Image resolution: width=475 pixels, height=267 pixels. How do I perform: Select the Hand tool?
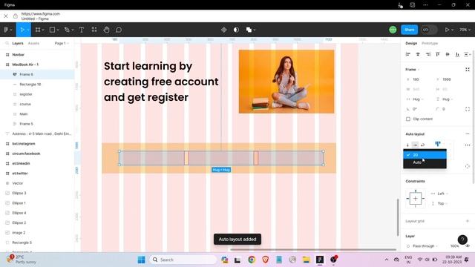[x=106, y=30]
